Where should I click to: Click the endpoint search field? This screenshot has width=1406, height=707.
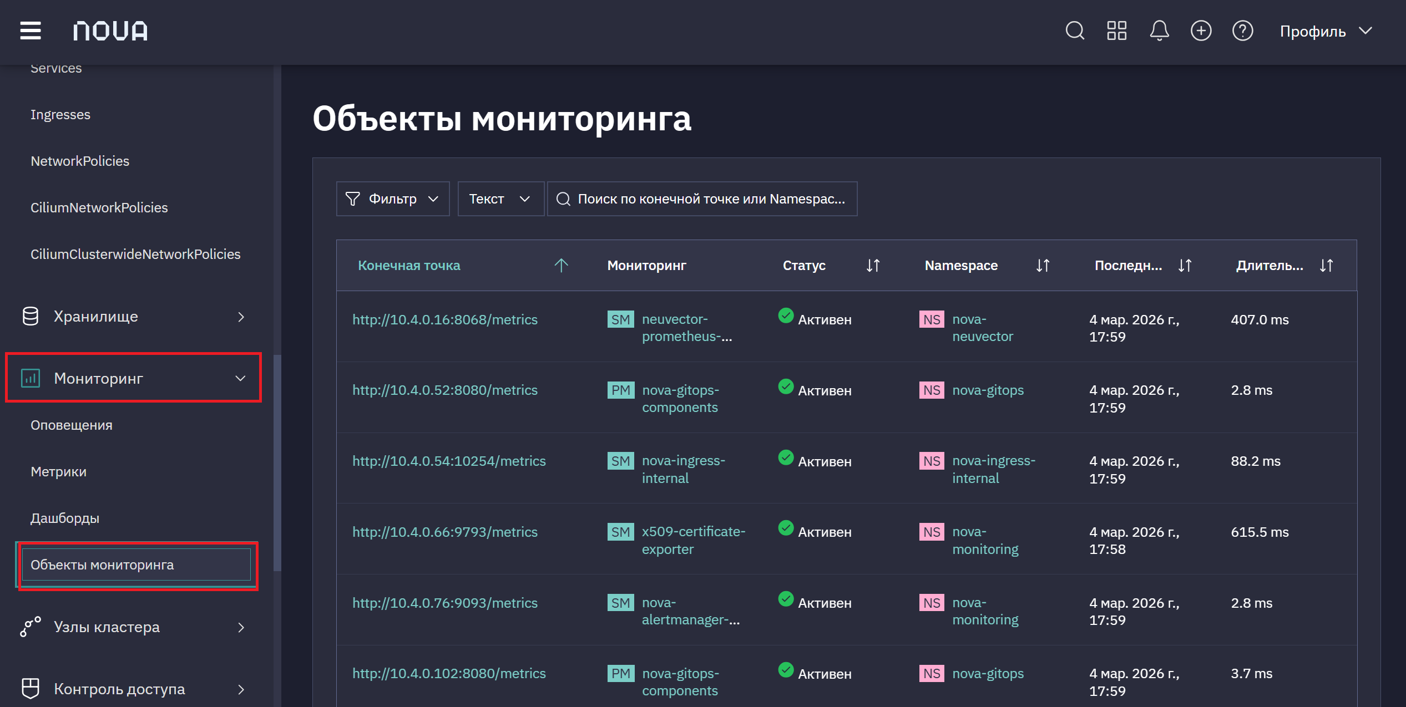coord(702,199)
